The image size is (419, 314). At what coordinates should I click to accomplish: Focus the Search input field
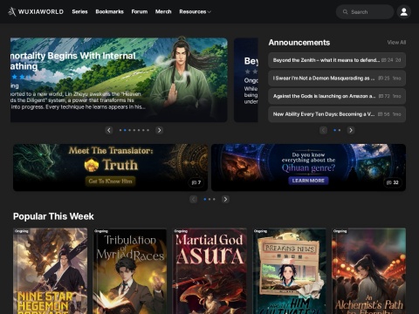(365, 12)
